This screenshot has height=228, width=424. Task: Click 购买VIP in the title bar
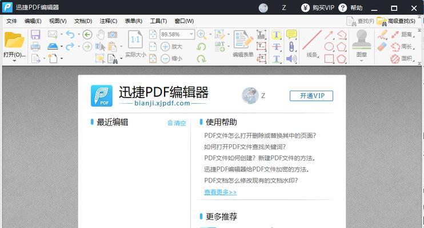(318, 7)
